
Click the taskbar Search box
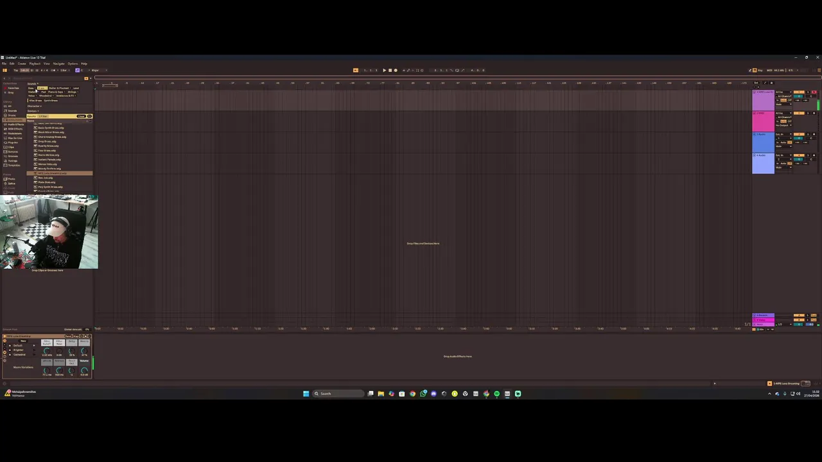click(x=338, y=393)
